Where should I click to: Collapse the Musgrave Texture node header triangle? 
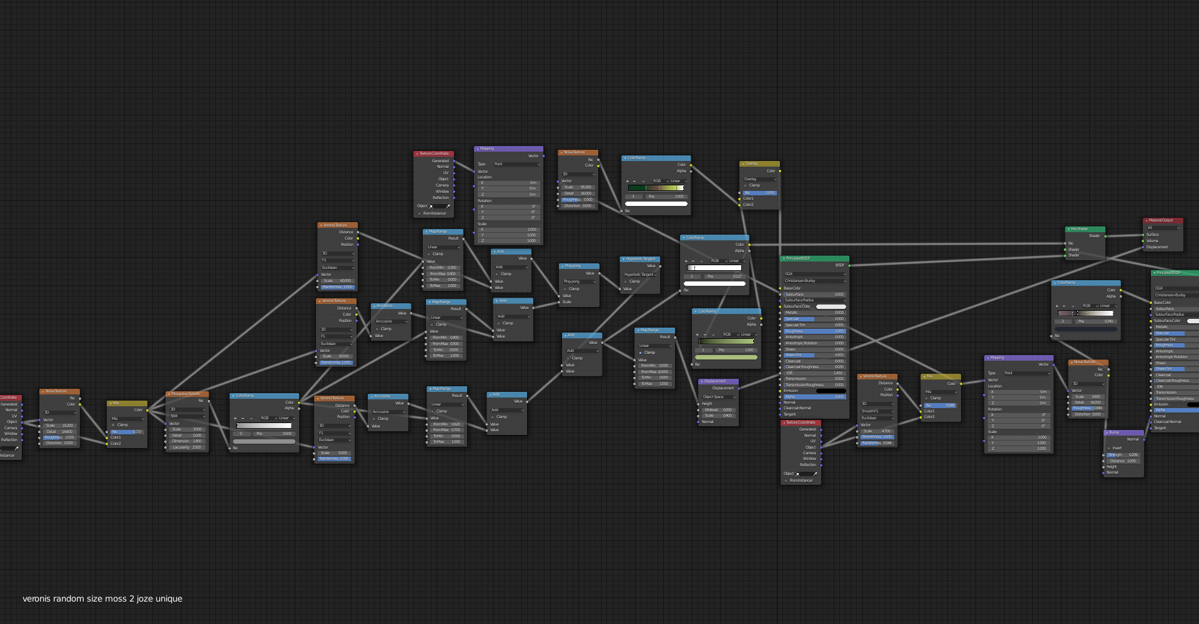169,394
